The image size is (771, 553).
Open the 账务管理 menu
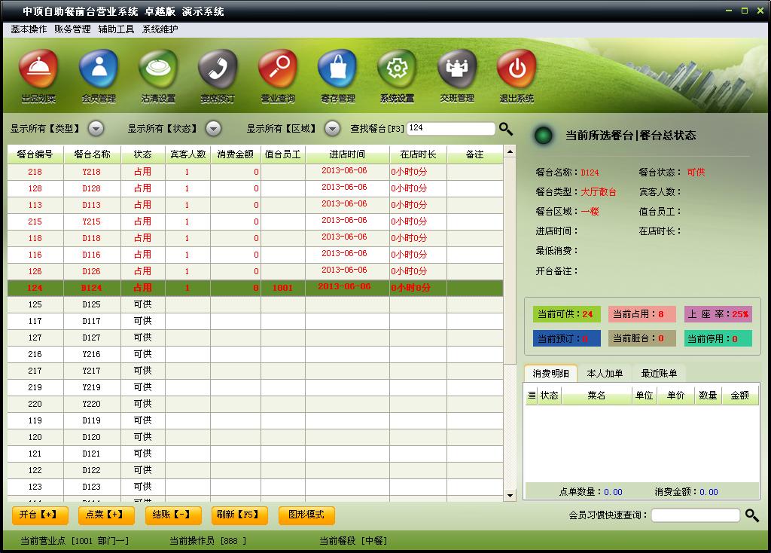[72, 29]
